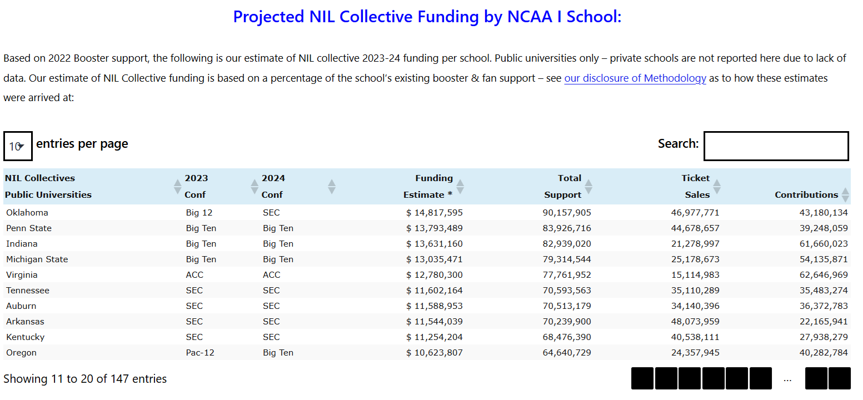Click ticket sales value 21,278,997

(695, 244)
